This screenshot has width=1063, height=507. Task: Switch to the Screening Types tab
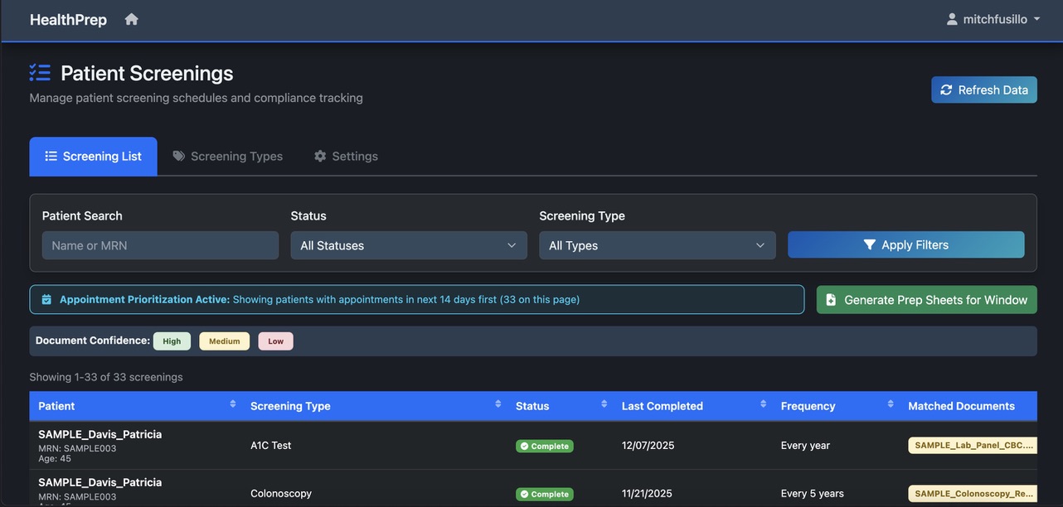pos(228,157)
